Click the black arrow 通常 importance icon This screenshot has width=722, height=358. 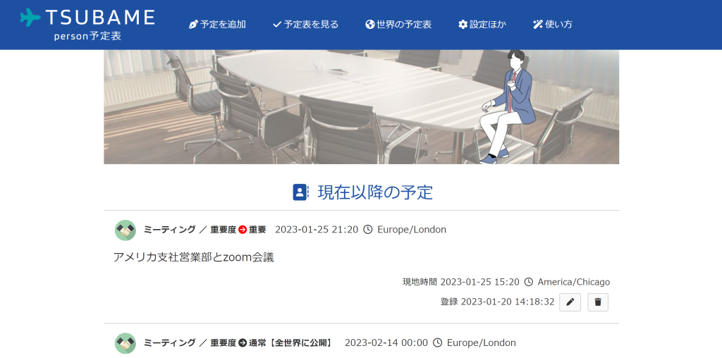click(x=243, y=343)
